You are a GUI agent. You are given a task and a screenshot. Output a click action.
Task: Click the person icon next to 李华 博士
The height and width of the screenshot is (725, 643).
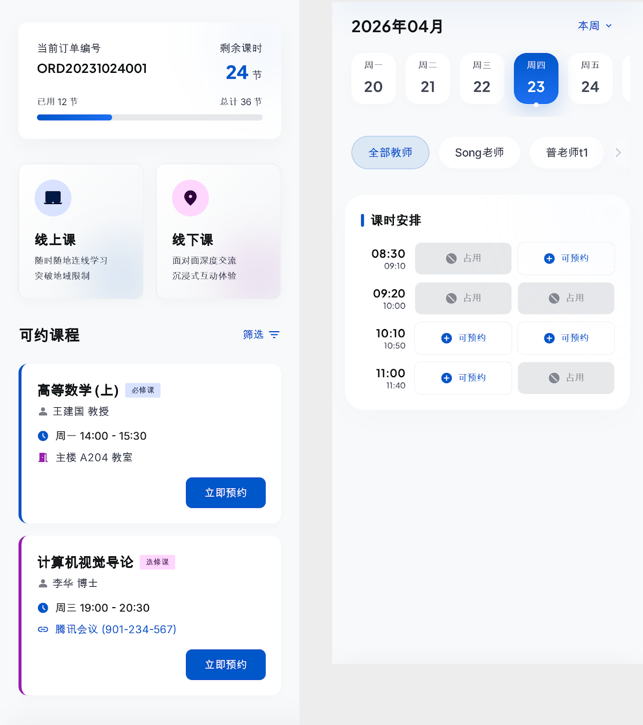click(43, 584)
